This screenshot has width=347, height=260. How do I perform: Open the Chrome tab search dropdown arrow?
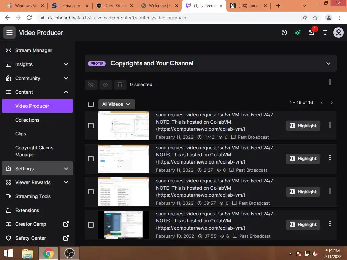point(305,6)
